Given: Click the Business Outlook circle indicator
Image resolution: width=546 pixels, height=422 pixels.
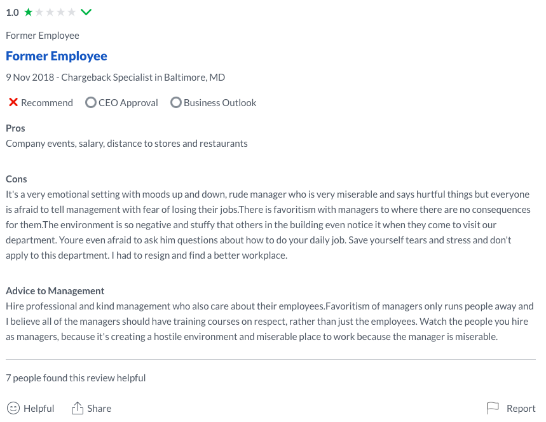Looking at the screenshot, I should point(176,102).
